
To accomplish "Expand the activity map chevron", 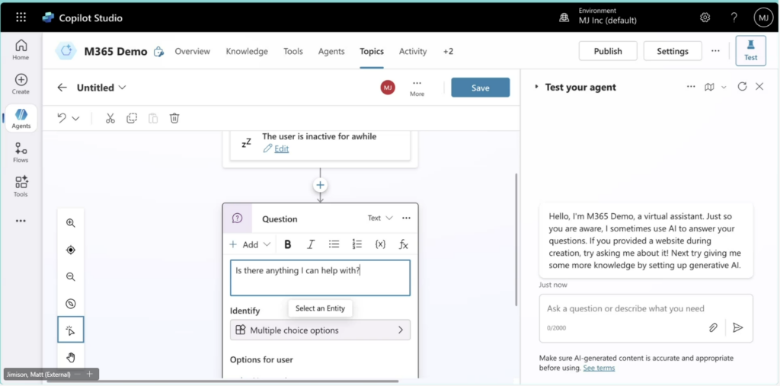I will tap(724, 87).
